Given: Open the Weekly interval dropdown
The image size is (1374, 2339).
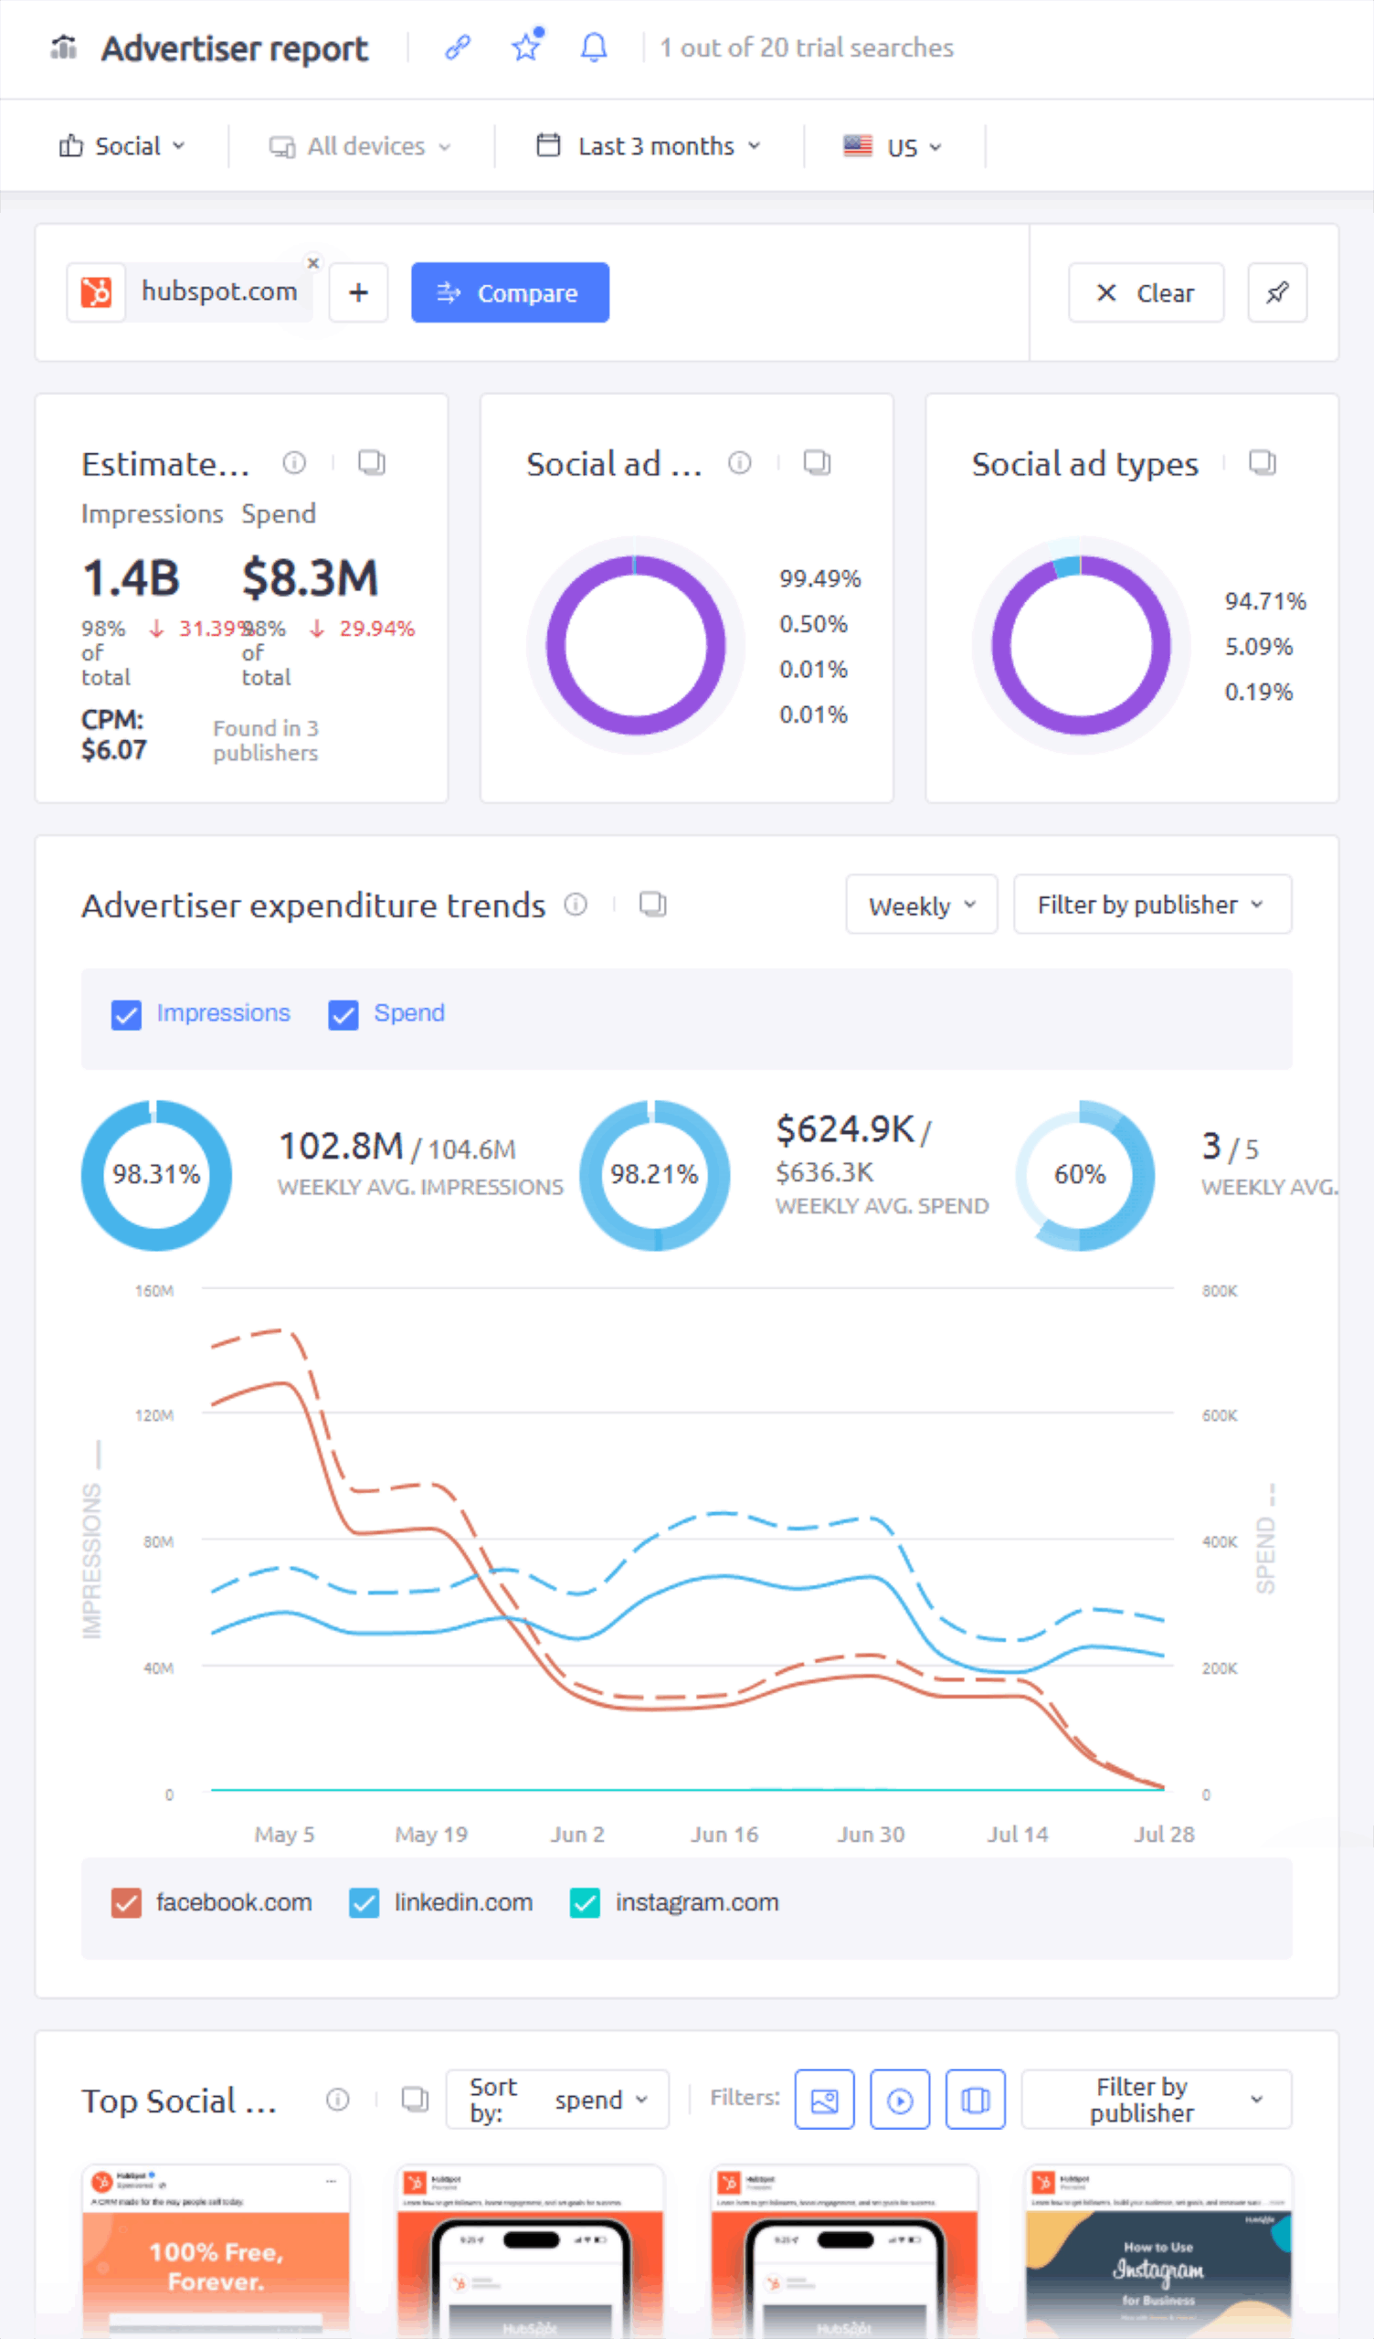Looking at the screenshot, I should coord(922,905).
